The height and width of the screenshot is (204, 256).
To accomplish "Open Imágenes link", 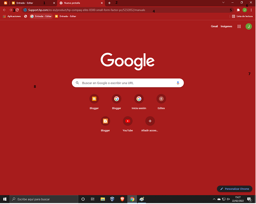I will click(x=226, y=26).
